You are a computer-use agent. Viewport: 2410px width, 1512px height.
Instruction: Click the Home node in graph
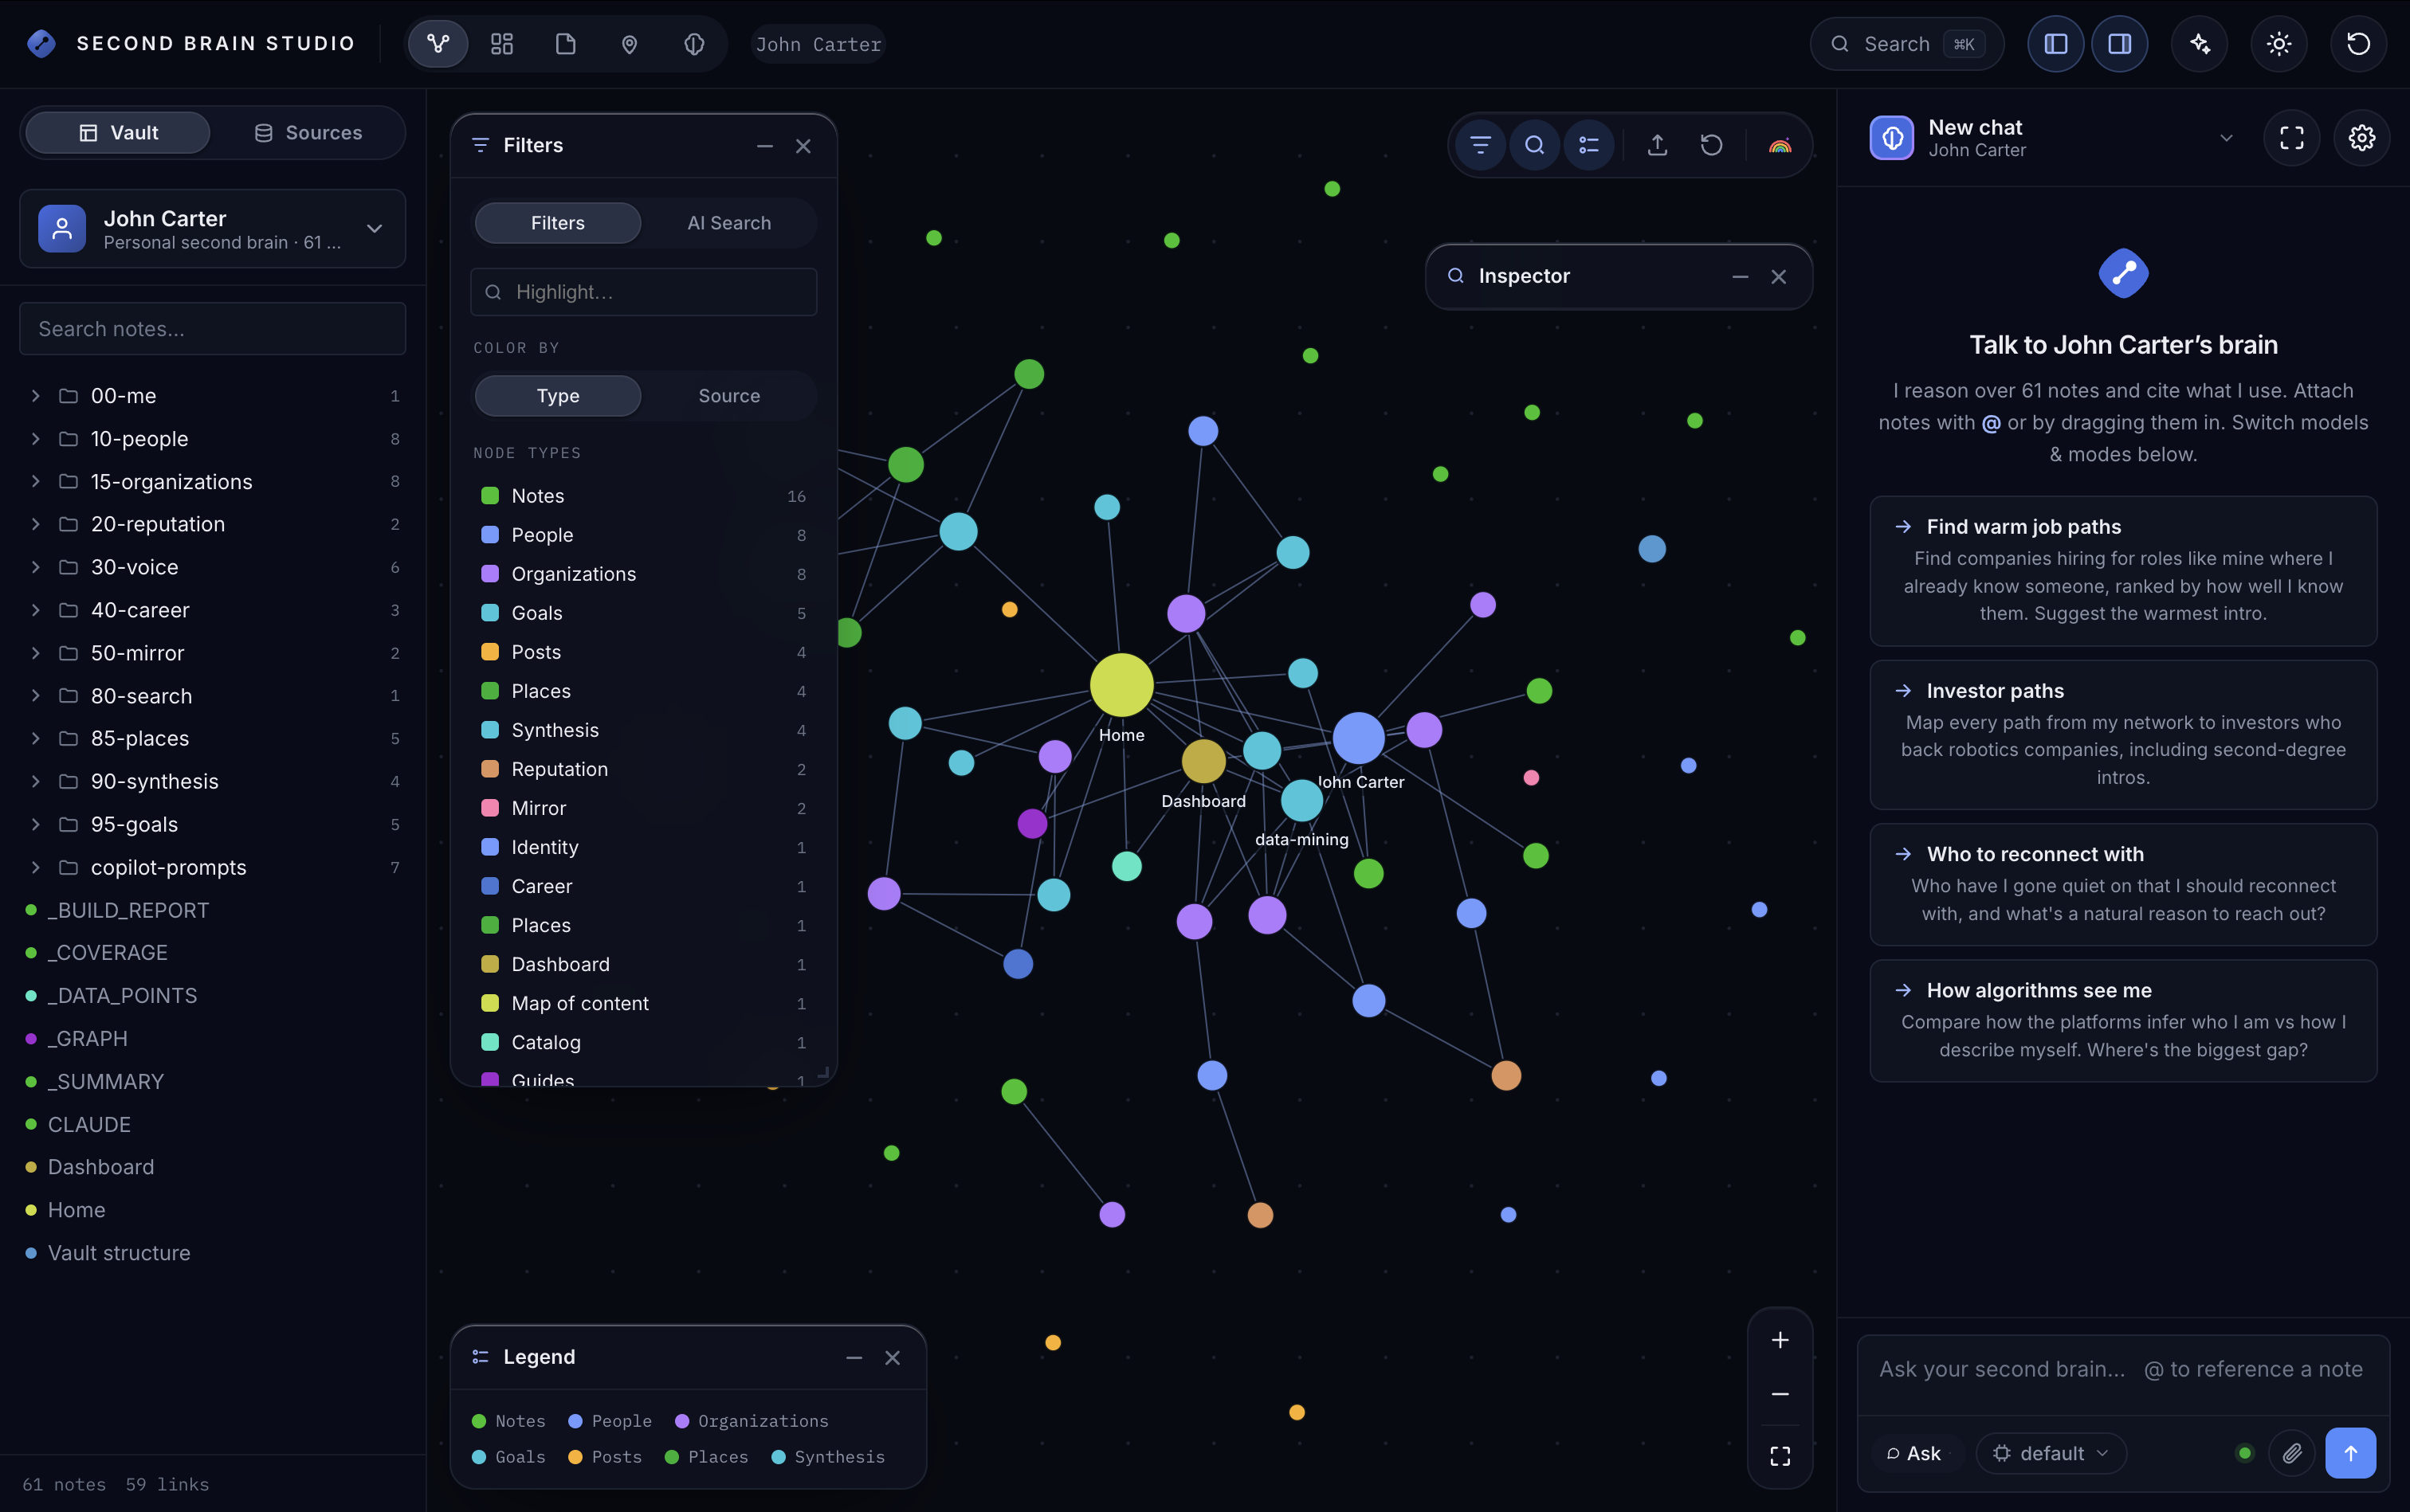(x=1121, y=685)
